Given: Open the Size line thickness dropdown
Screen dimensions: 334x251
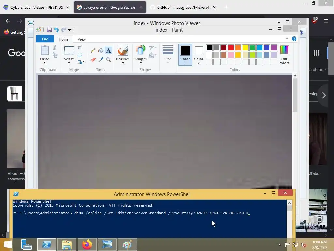Looking at the screenshot, I should pyautogui.click(x=168, y=54).
